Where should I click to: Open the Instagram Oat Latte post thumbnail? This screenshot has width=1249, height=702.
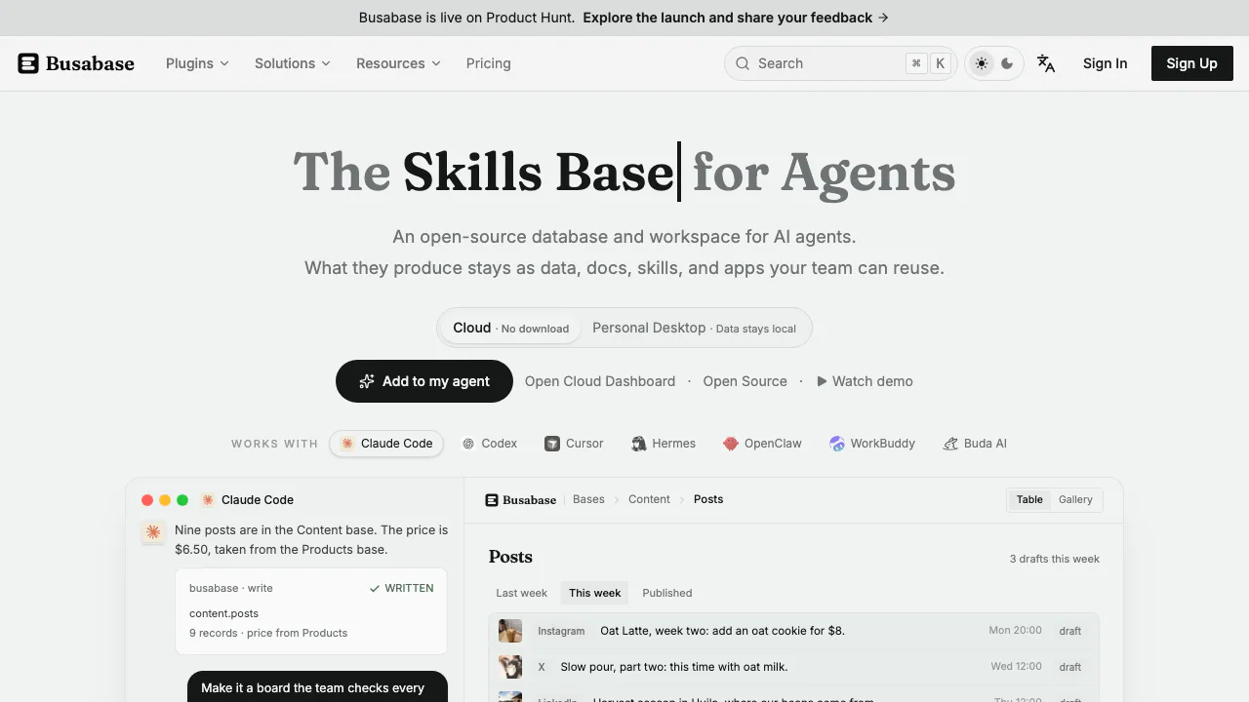(x=510, y=631)
